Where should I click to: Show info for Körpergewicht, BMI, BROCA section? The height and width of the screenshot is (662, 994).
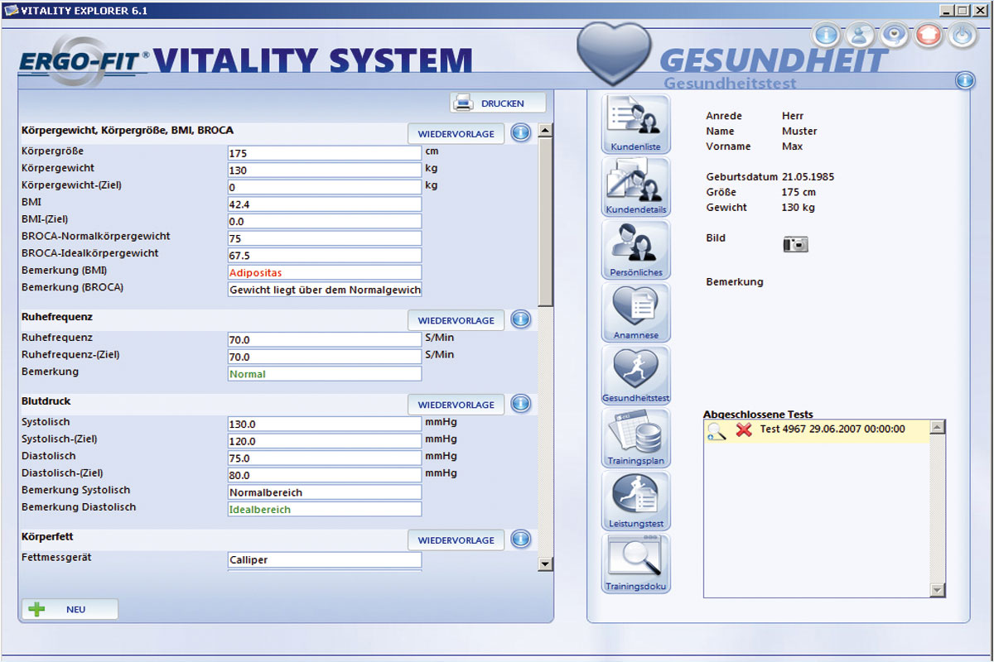(x=520, y=132)
